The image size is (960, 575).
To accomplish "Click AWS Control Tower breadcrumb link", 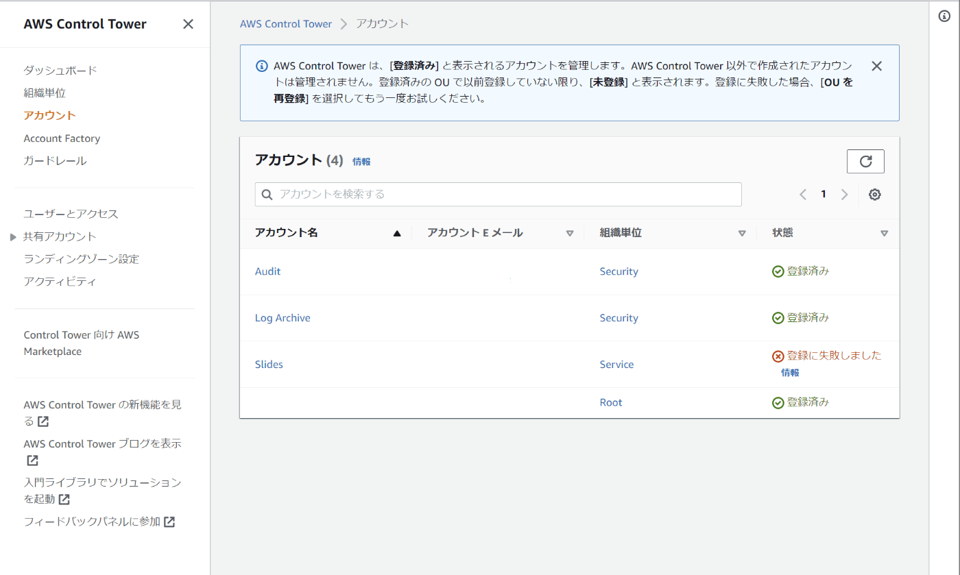I will click(285, 23).
